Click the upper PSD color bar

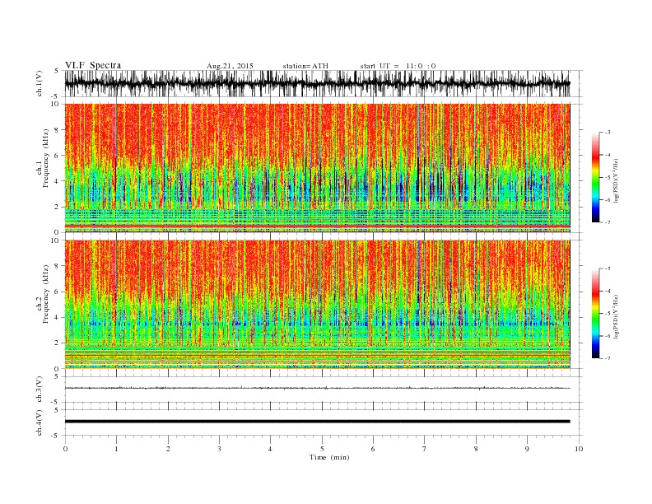[595, 178]
